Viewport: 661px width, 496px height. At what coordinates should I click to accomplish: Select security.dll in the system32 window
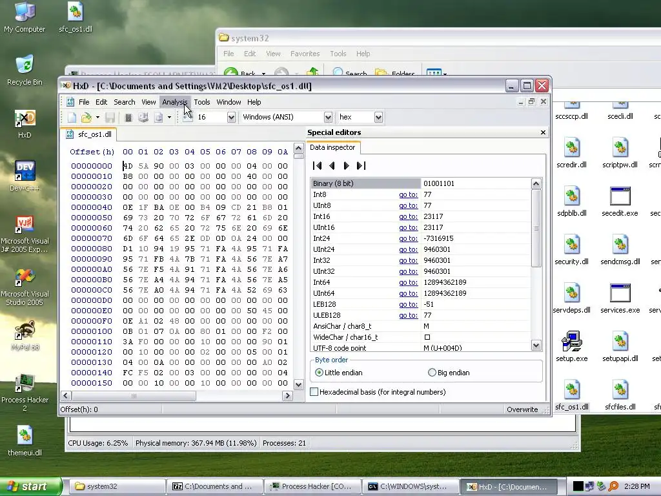572,250
